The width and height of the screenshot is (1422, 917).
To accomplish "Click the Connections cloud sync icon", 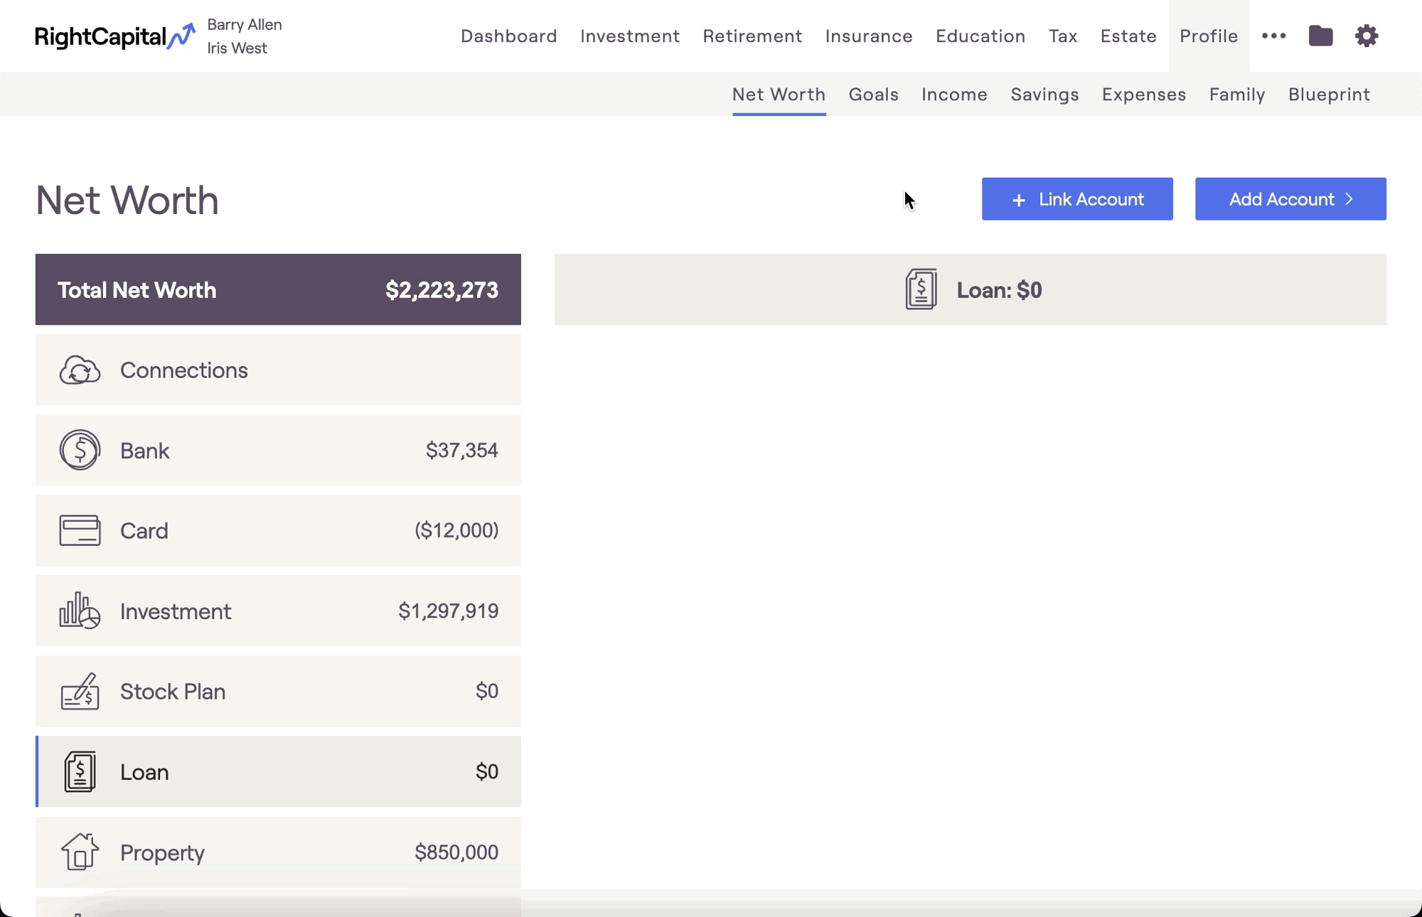I will [x=80, y=370].
